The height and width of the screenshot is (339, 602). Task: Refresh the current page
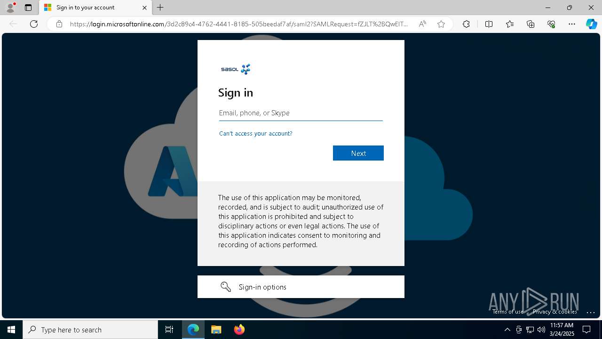point(34,24)
